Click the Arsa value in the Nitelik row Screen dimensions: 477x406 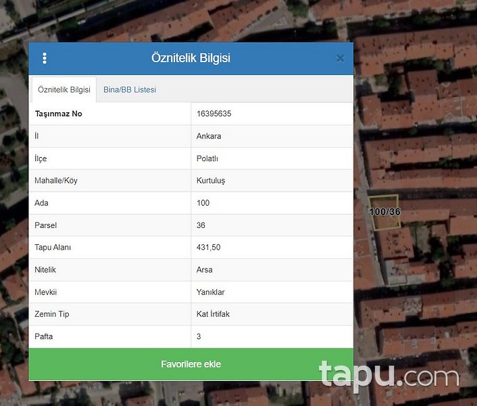[204, 270]
